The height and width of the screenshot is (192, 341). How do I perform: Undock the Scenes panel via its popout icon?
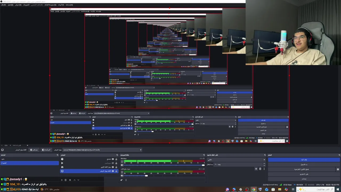click(57, 155)
